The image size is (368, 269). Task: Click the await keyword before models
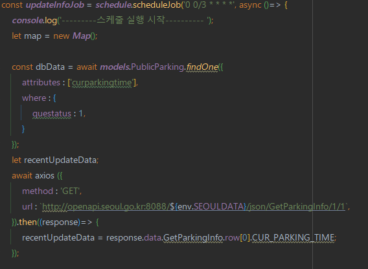click(x=87, y=67)
